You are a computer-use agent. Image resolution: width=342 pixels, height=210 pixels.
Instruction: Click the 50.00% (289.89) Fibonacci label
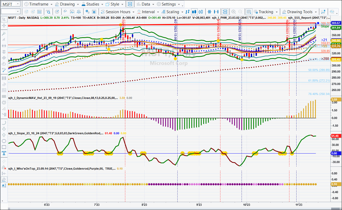(319, 70)
